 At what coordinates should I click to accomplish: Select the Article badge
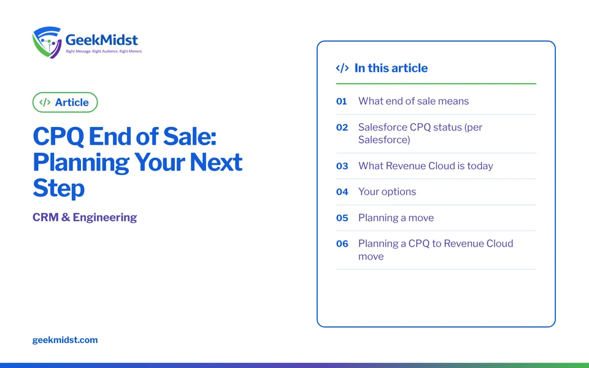(65, 102)
